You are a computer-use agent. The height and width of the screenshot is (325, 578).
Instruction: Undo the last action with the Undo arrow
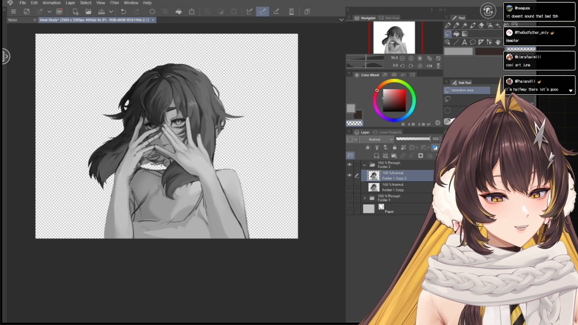[x=123, y=11]
